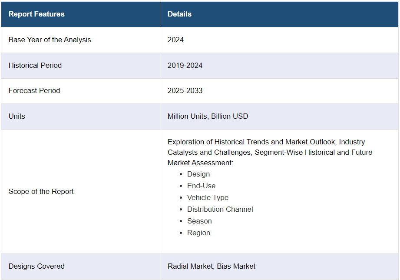Screen dimensions: 400x280
Task: Select the 'Forecast Period' row label
Action: click(x=34, y=90)
